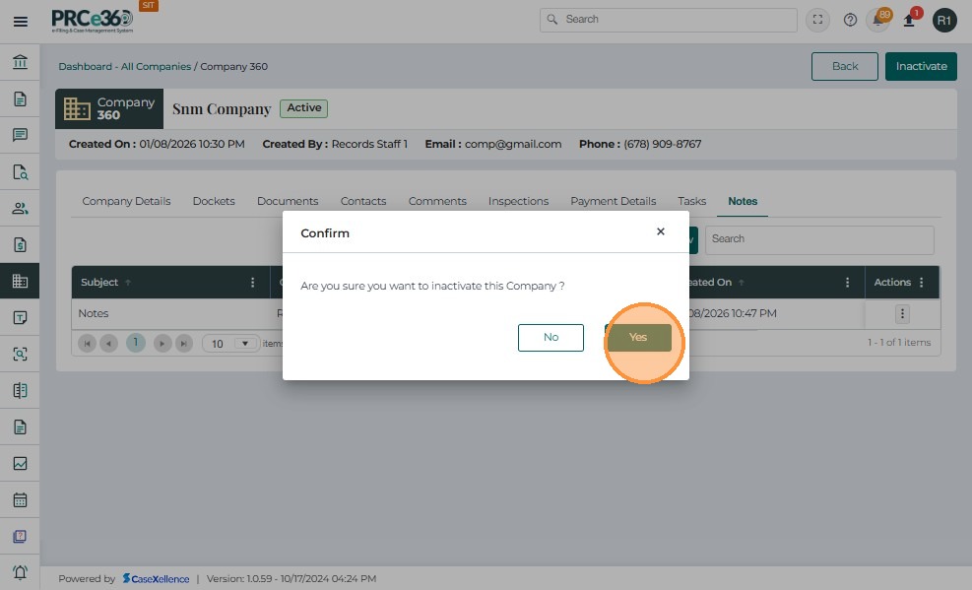
Task: Open the help book sidebar icon
Action: pos(20,536)
